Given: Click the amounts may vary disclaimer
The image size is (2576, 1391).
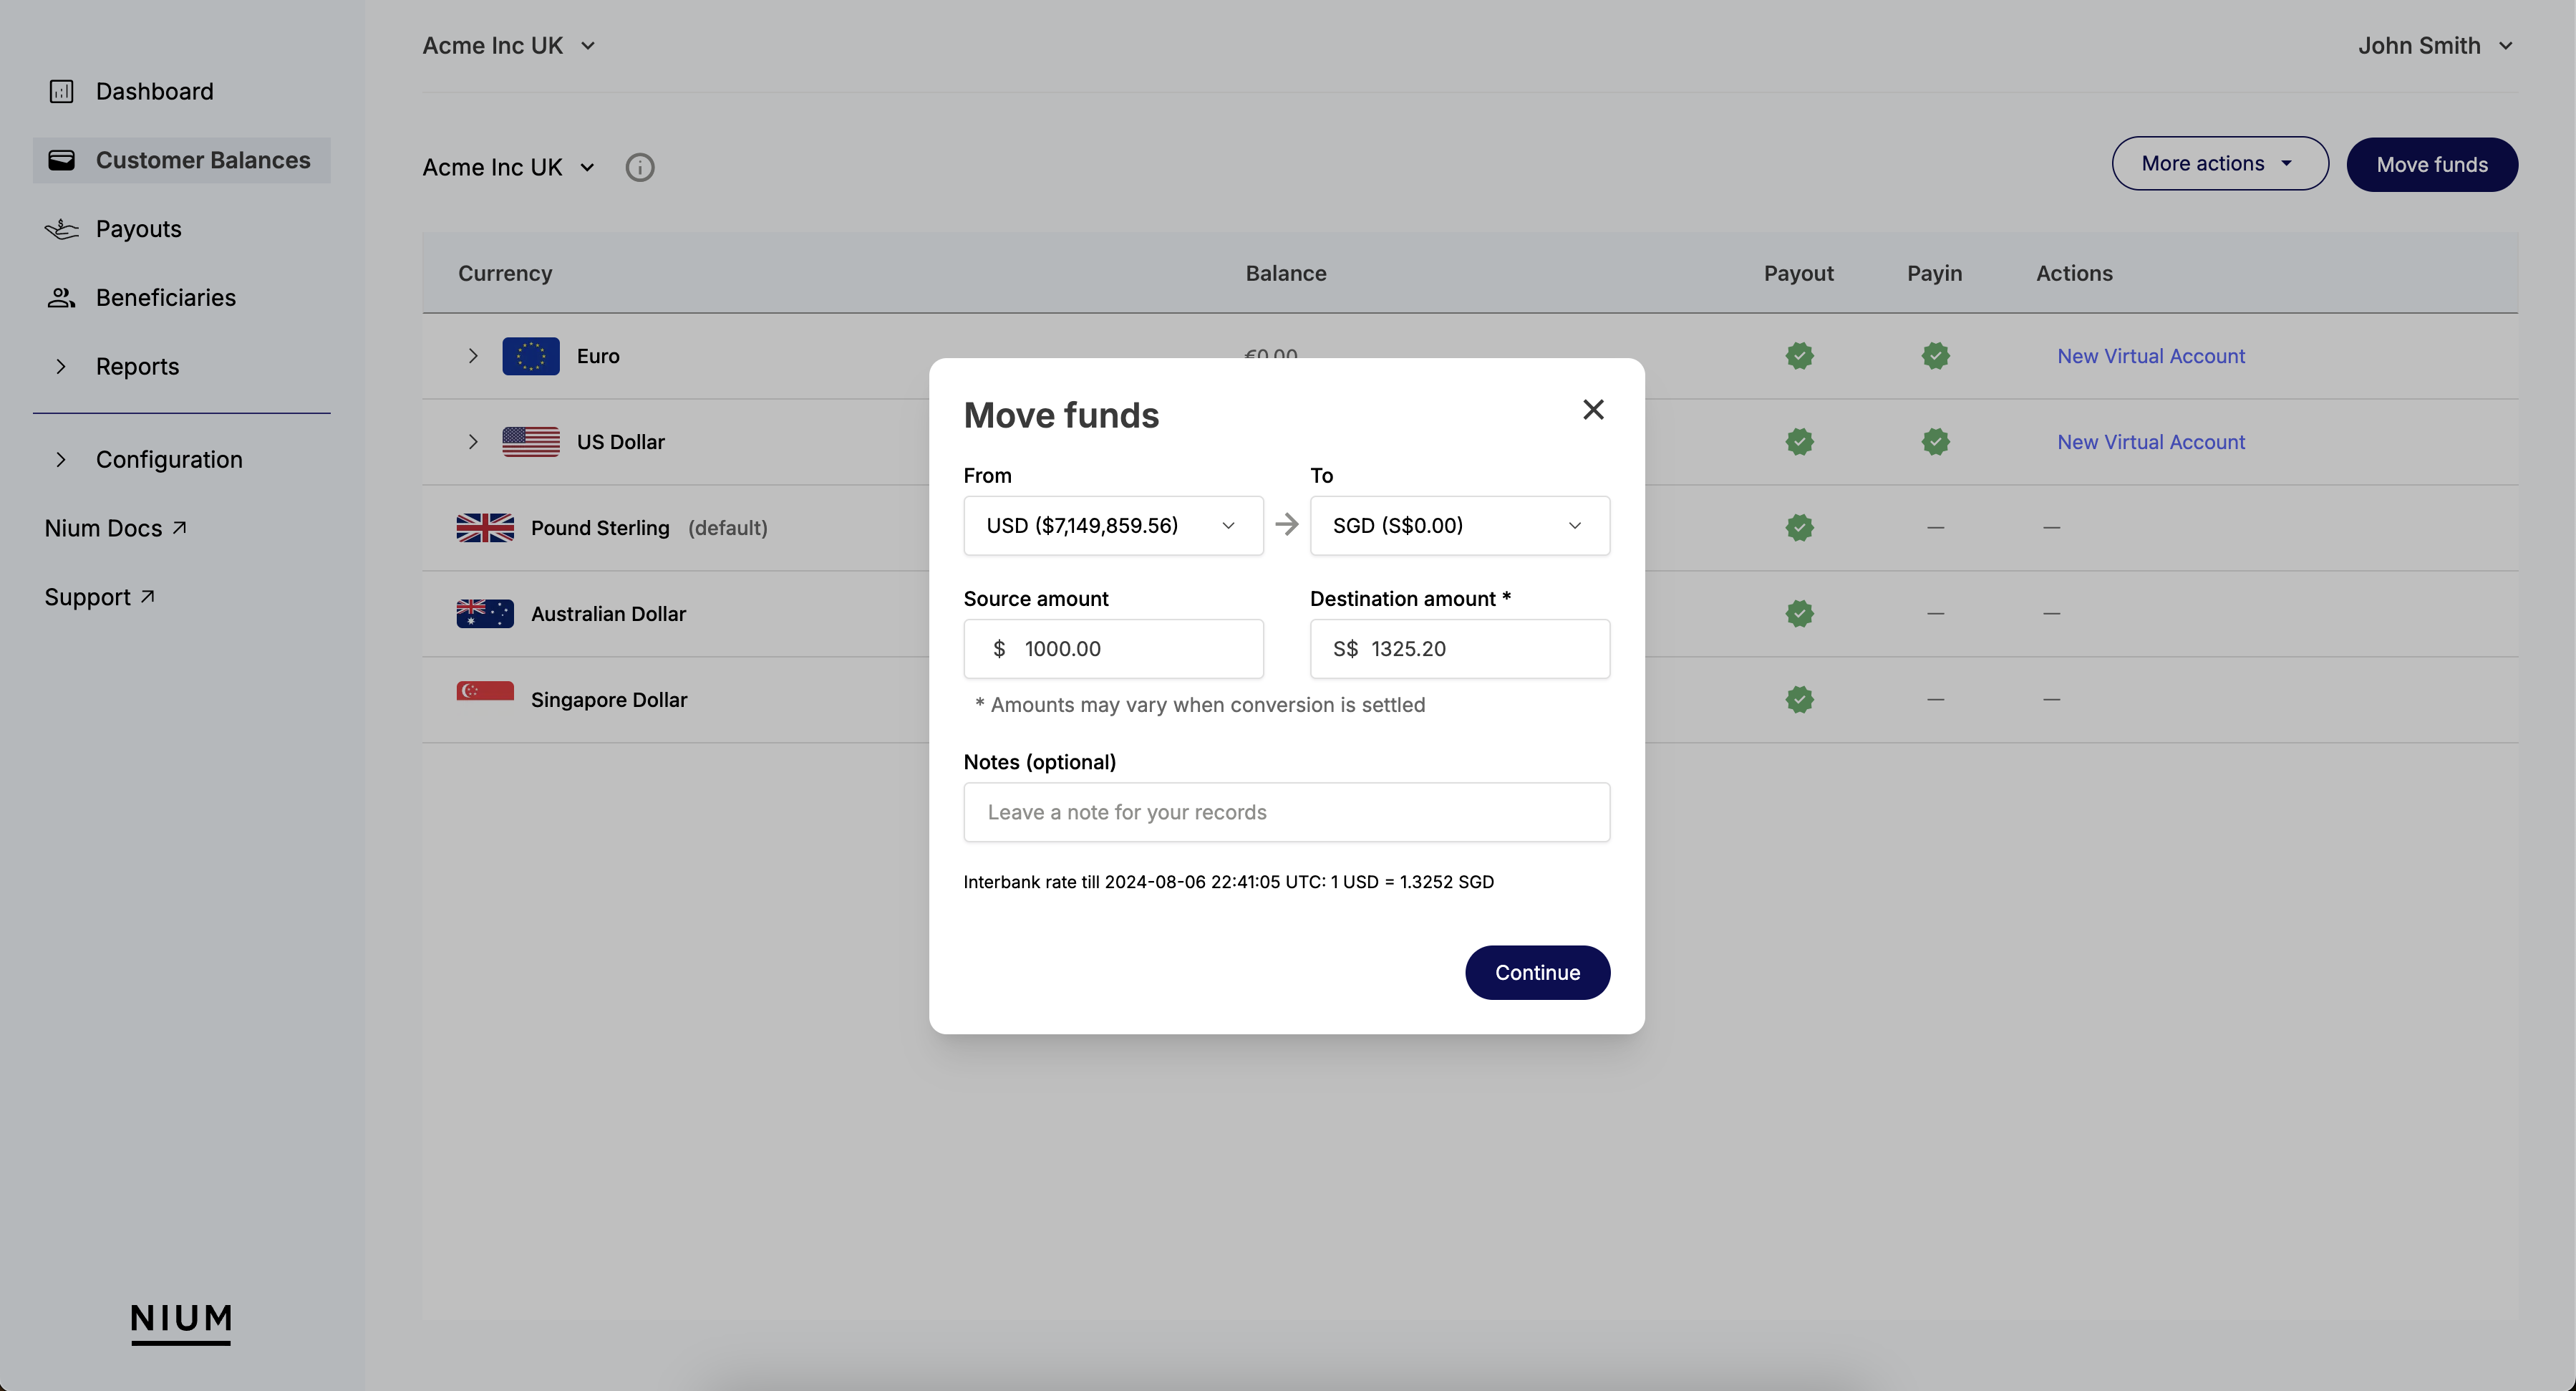Looking at the screenshot, I should point(1200,705).
